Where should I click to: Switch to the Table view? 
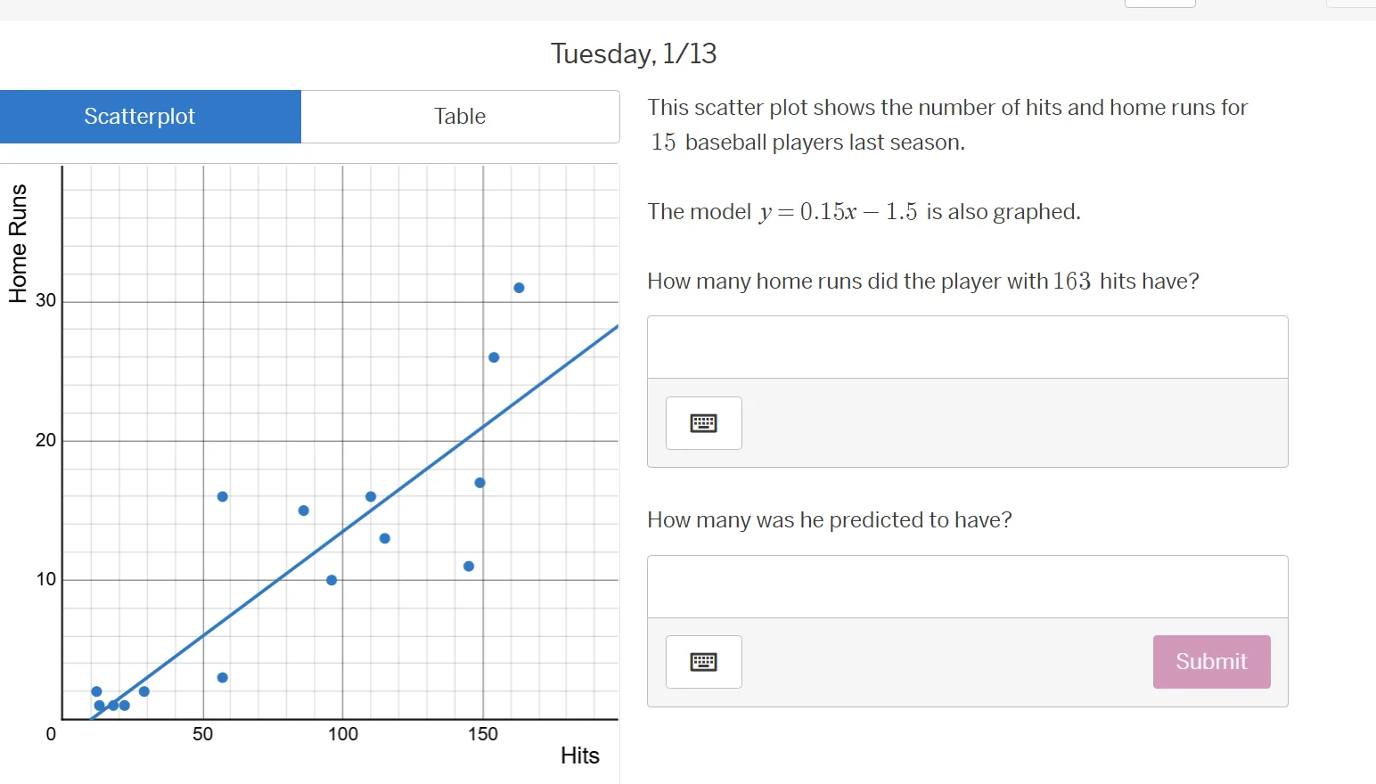coord(460,116)
